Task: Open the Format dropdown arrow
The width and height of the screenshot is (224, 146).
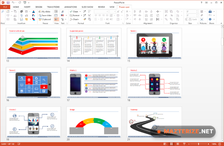Action: [x=81, y=15]
